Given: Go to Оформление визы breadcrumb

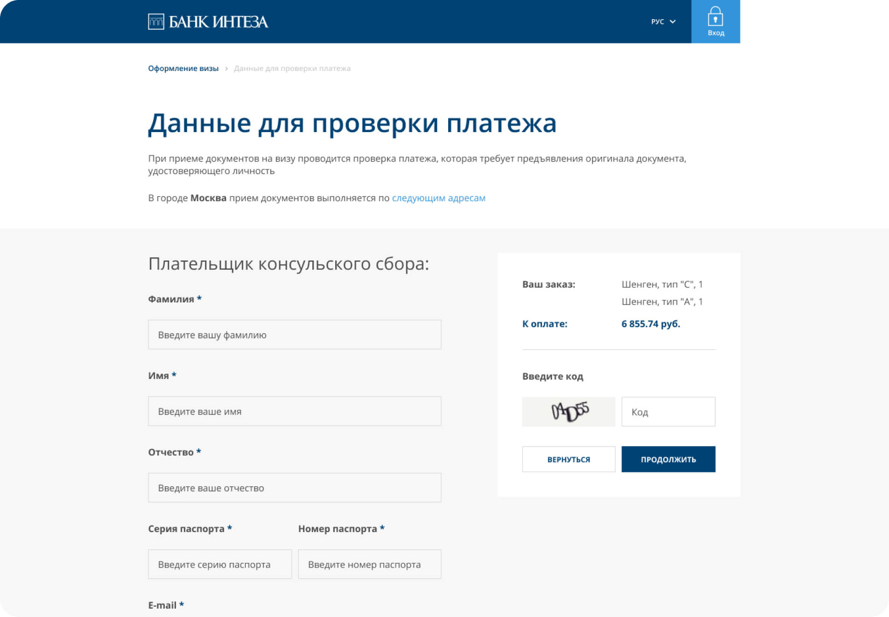Looking at the screenshot, I should (183, 69).
